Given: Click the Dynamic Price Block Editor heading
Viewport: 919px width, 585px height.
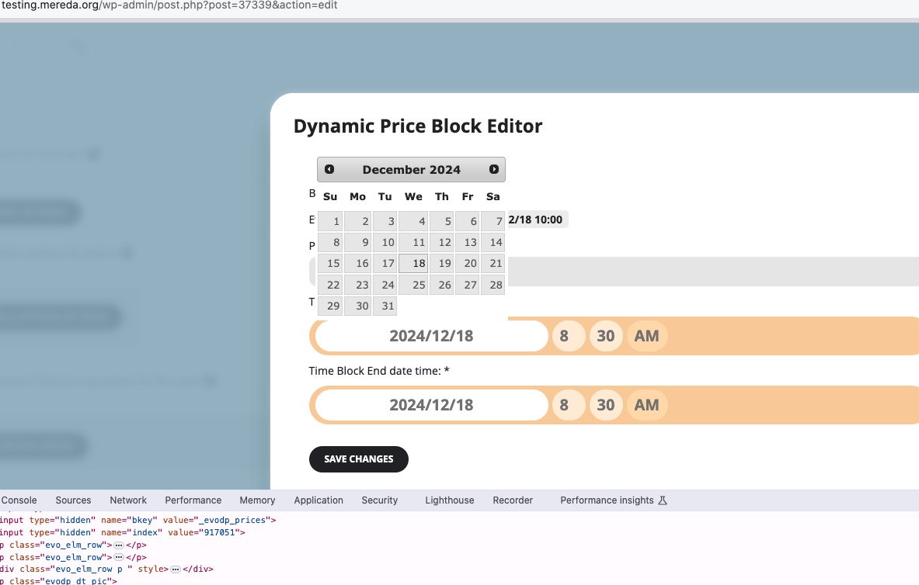Looking at the screenshot, I should (418, 126).
